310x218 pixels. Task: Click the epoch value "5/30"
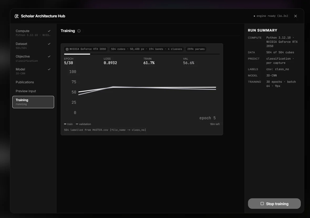point(68,63)
